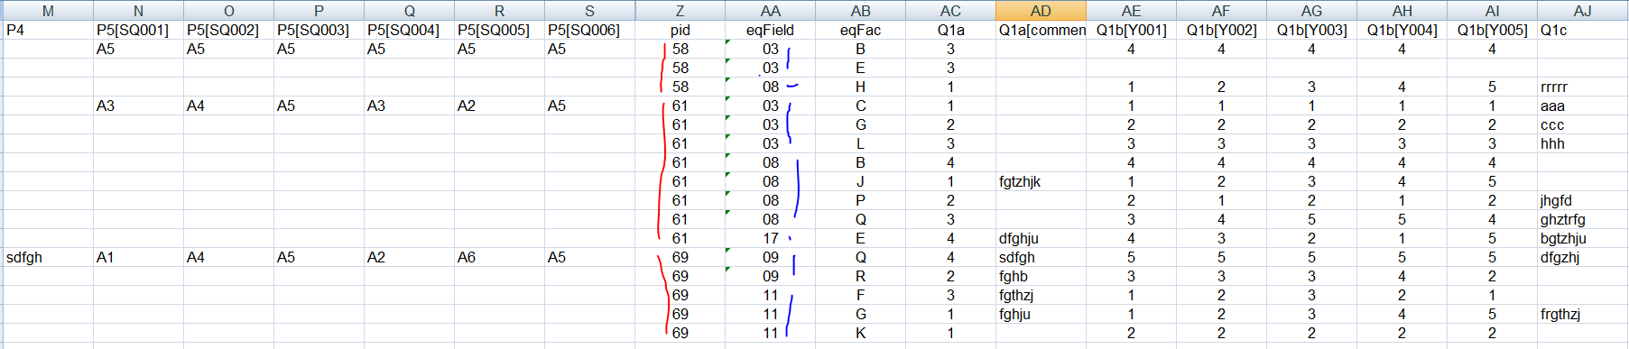Select the 'P5[SQ001]' header cell
1629x349 pixels.
[138, 30]
